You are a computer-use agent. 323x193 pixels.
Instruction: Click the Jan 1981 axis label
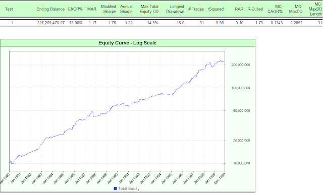(x=15, y=178)
